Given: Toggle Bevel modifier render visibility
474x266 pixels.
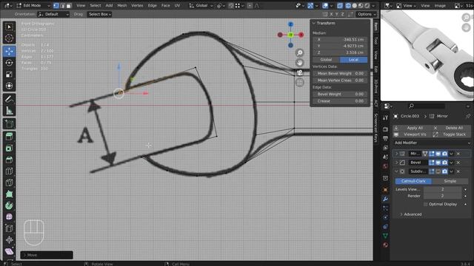Looking at the screenshot, I should (444, 163).
